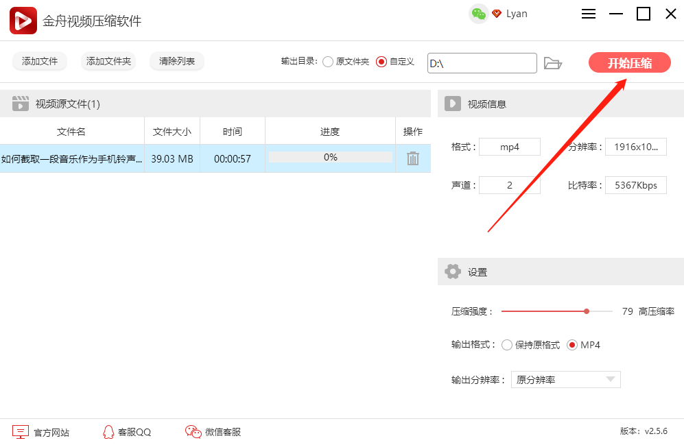Click the 操作 column header
Viewport: 684px width, 445px height.
pyautogui.click(x=413, y=131)
